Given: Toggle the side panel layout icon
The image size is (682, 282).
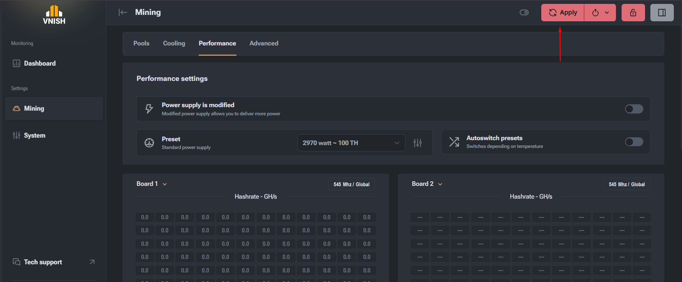Looking at the screenshot, I should (662, 13).
